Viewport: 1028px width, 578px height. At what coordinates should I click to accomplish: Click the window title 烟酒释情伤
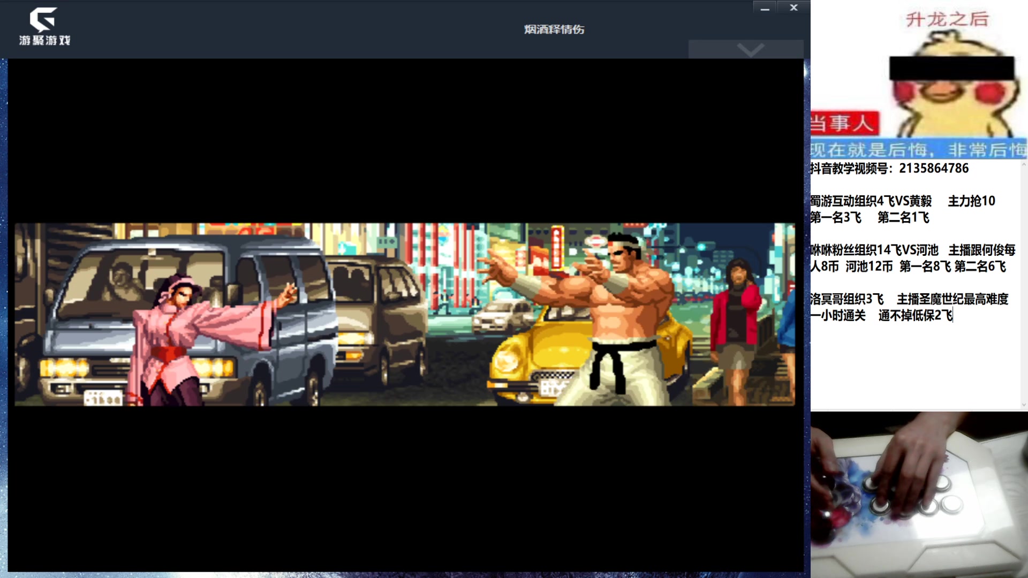pyautogui.click(x=554, y=29)
